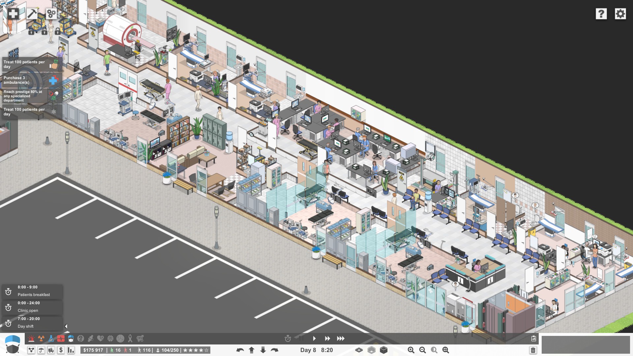This screenshot has width=633, height=356.
Task: Toggle the flat floor-only view layer
Action: point(359,350)
